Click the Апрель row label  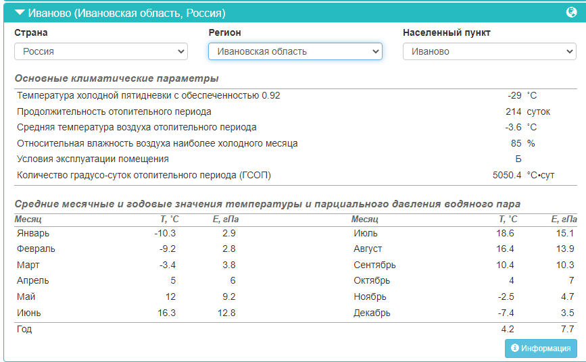click(33, 280)
